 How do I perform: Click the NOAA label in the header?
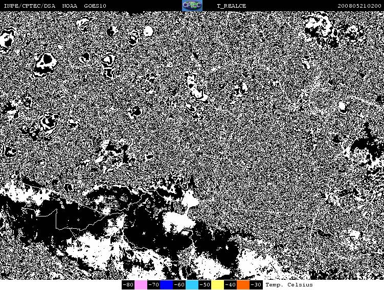tap(70, 6)
